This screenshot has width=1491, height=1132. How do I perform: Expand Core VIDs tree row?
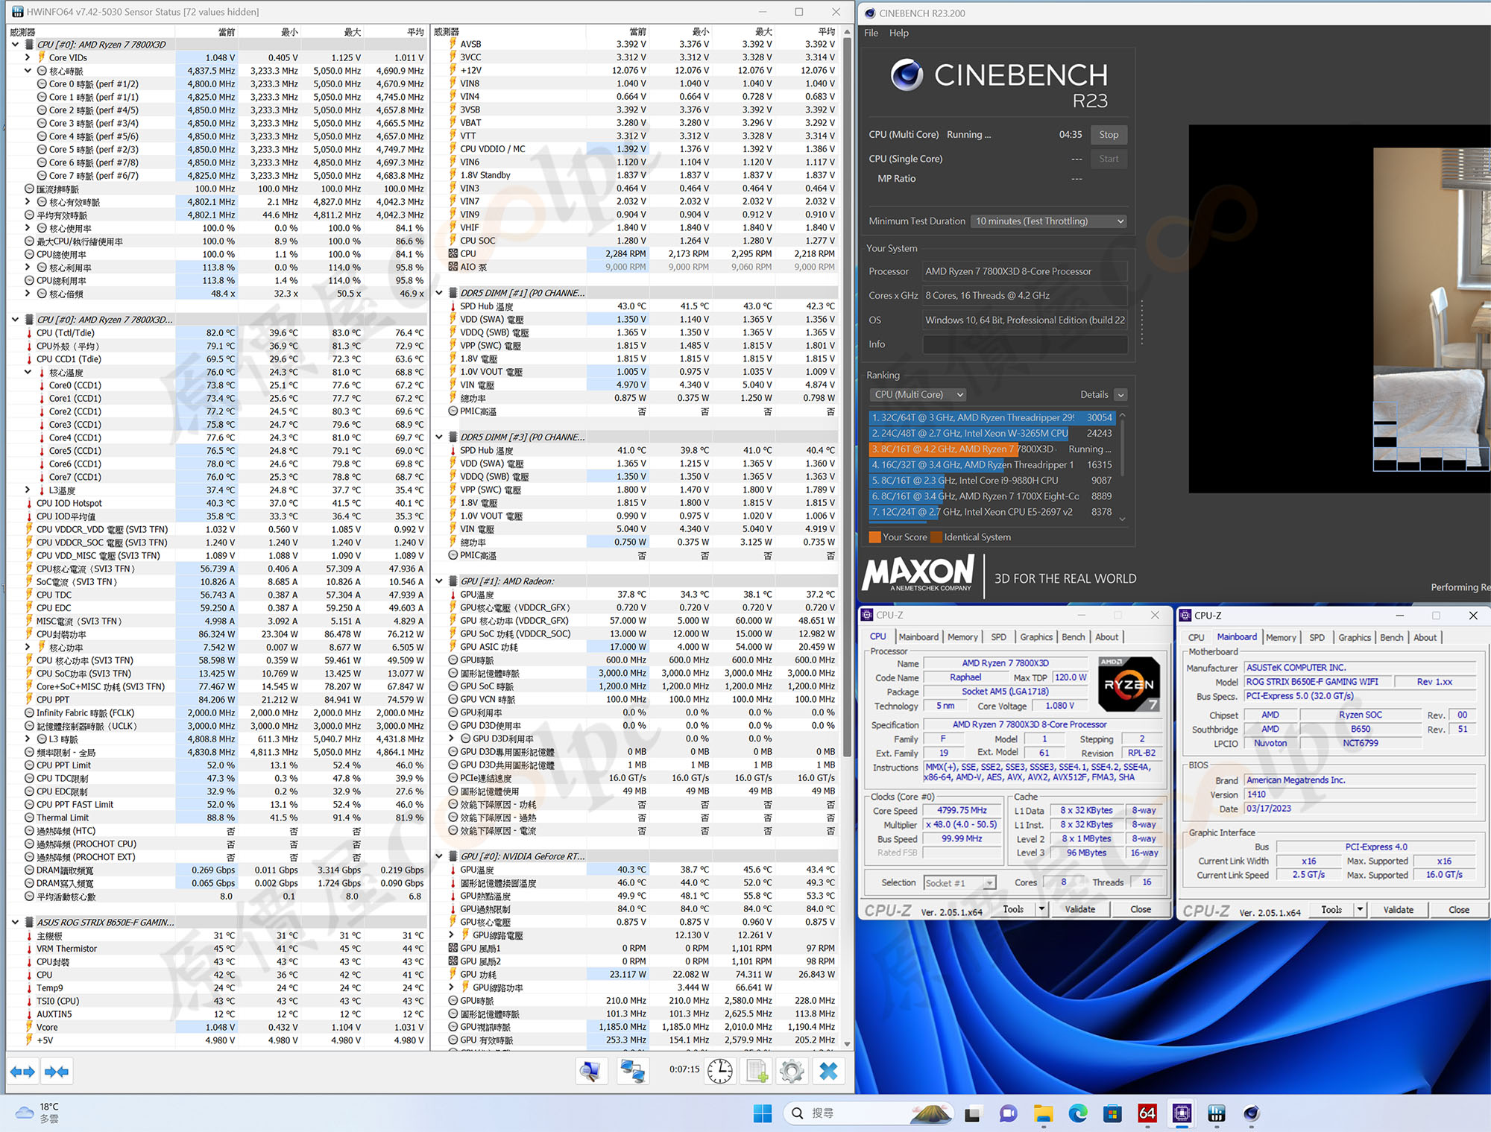28,57
